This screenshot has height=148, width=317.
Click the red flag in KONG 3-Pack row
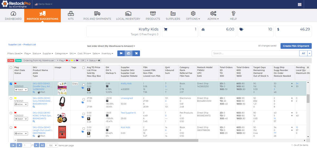(15, 113)
